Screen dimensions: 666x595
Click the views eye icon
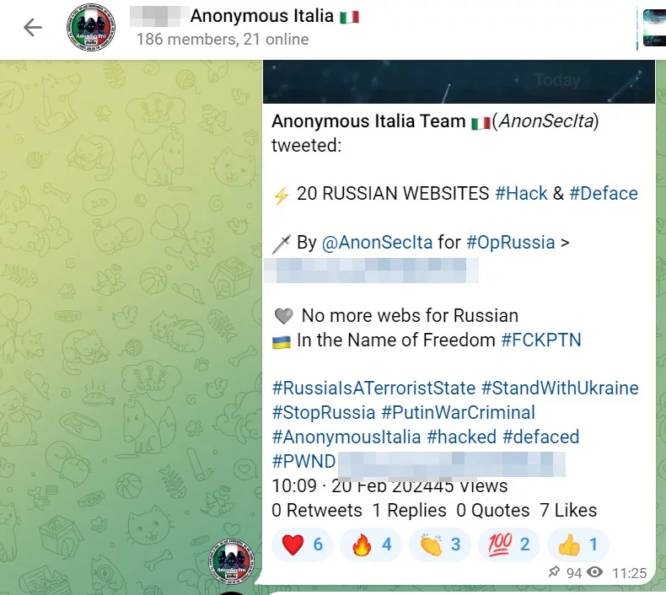(594, 572)
